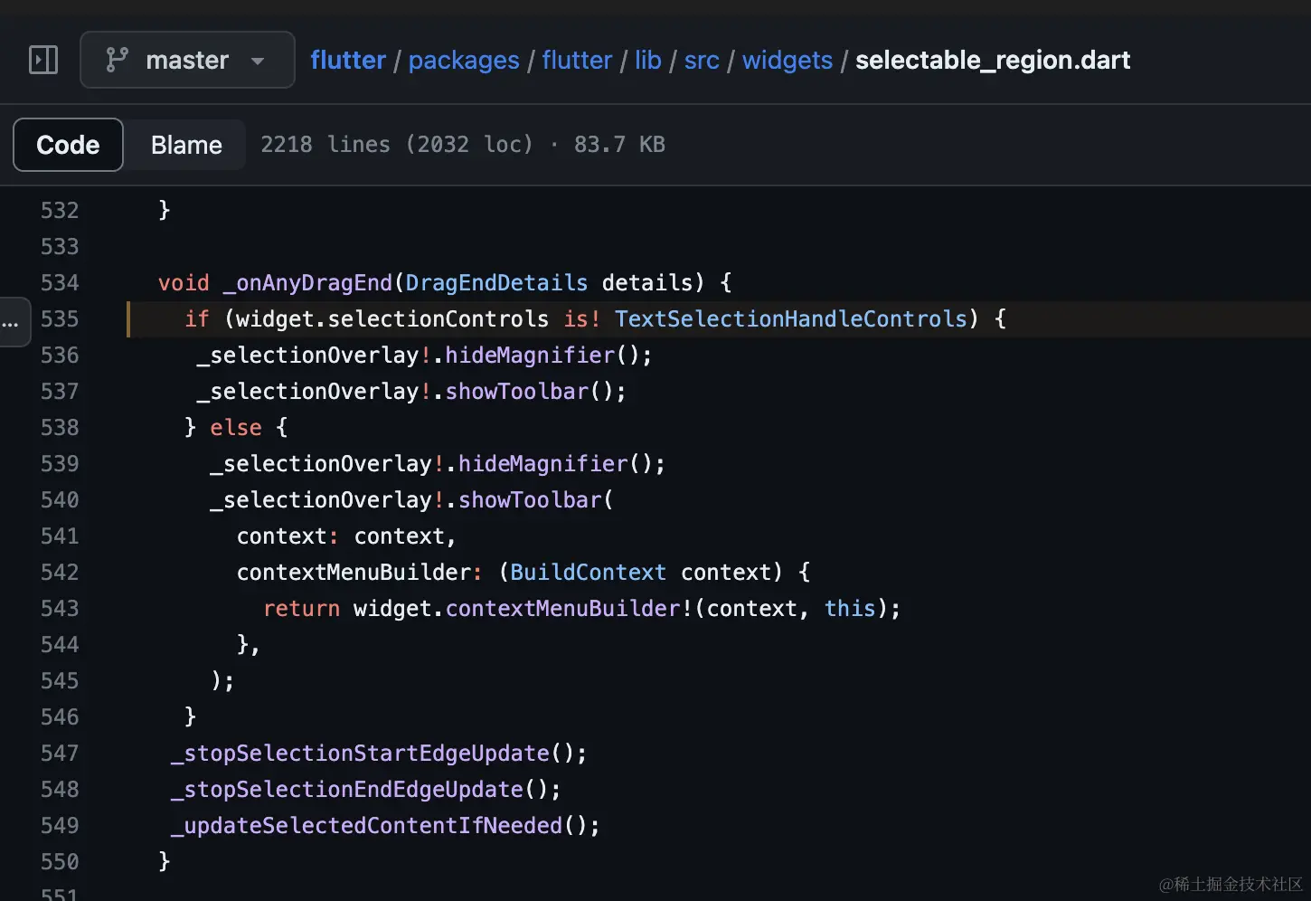Viewport: 1311px width, 901px height.
Task: Select line number 535
Action: pyautogui.click(x=60, y=318)
